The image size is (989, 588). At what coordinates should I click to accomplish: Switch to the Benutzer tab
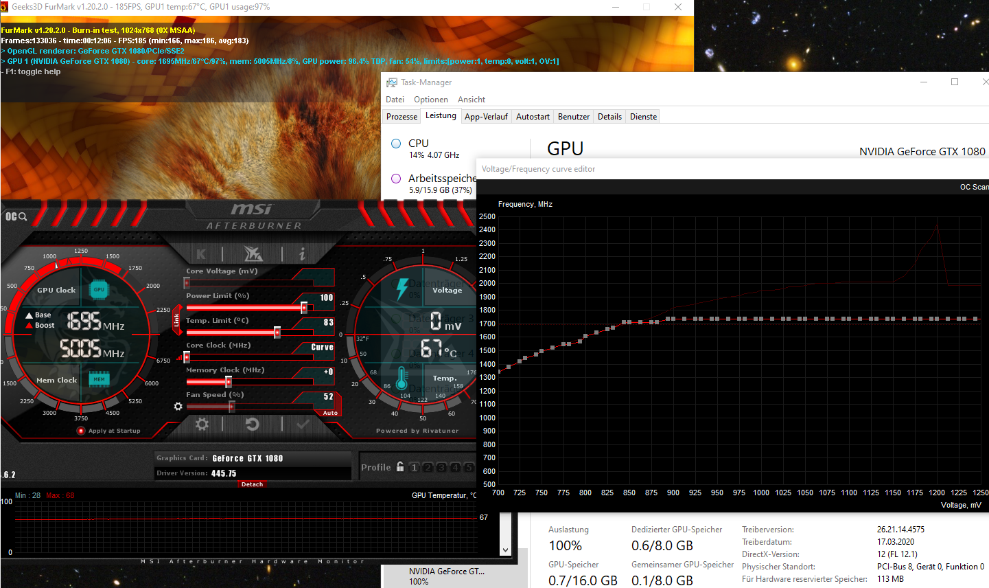click(x=574, y=117)
